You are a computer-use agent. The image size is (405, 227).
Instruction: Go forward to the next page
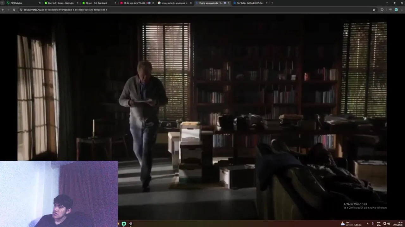[x=8, y=9]
